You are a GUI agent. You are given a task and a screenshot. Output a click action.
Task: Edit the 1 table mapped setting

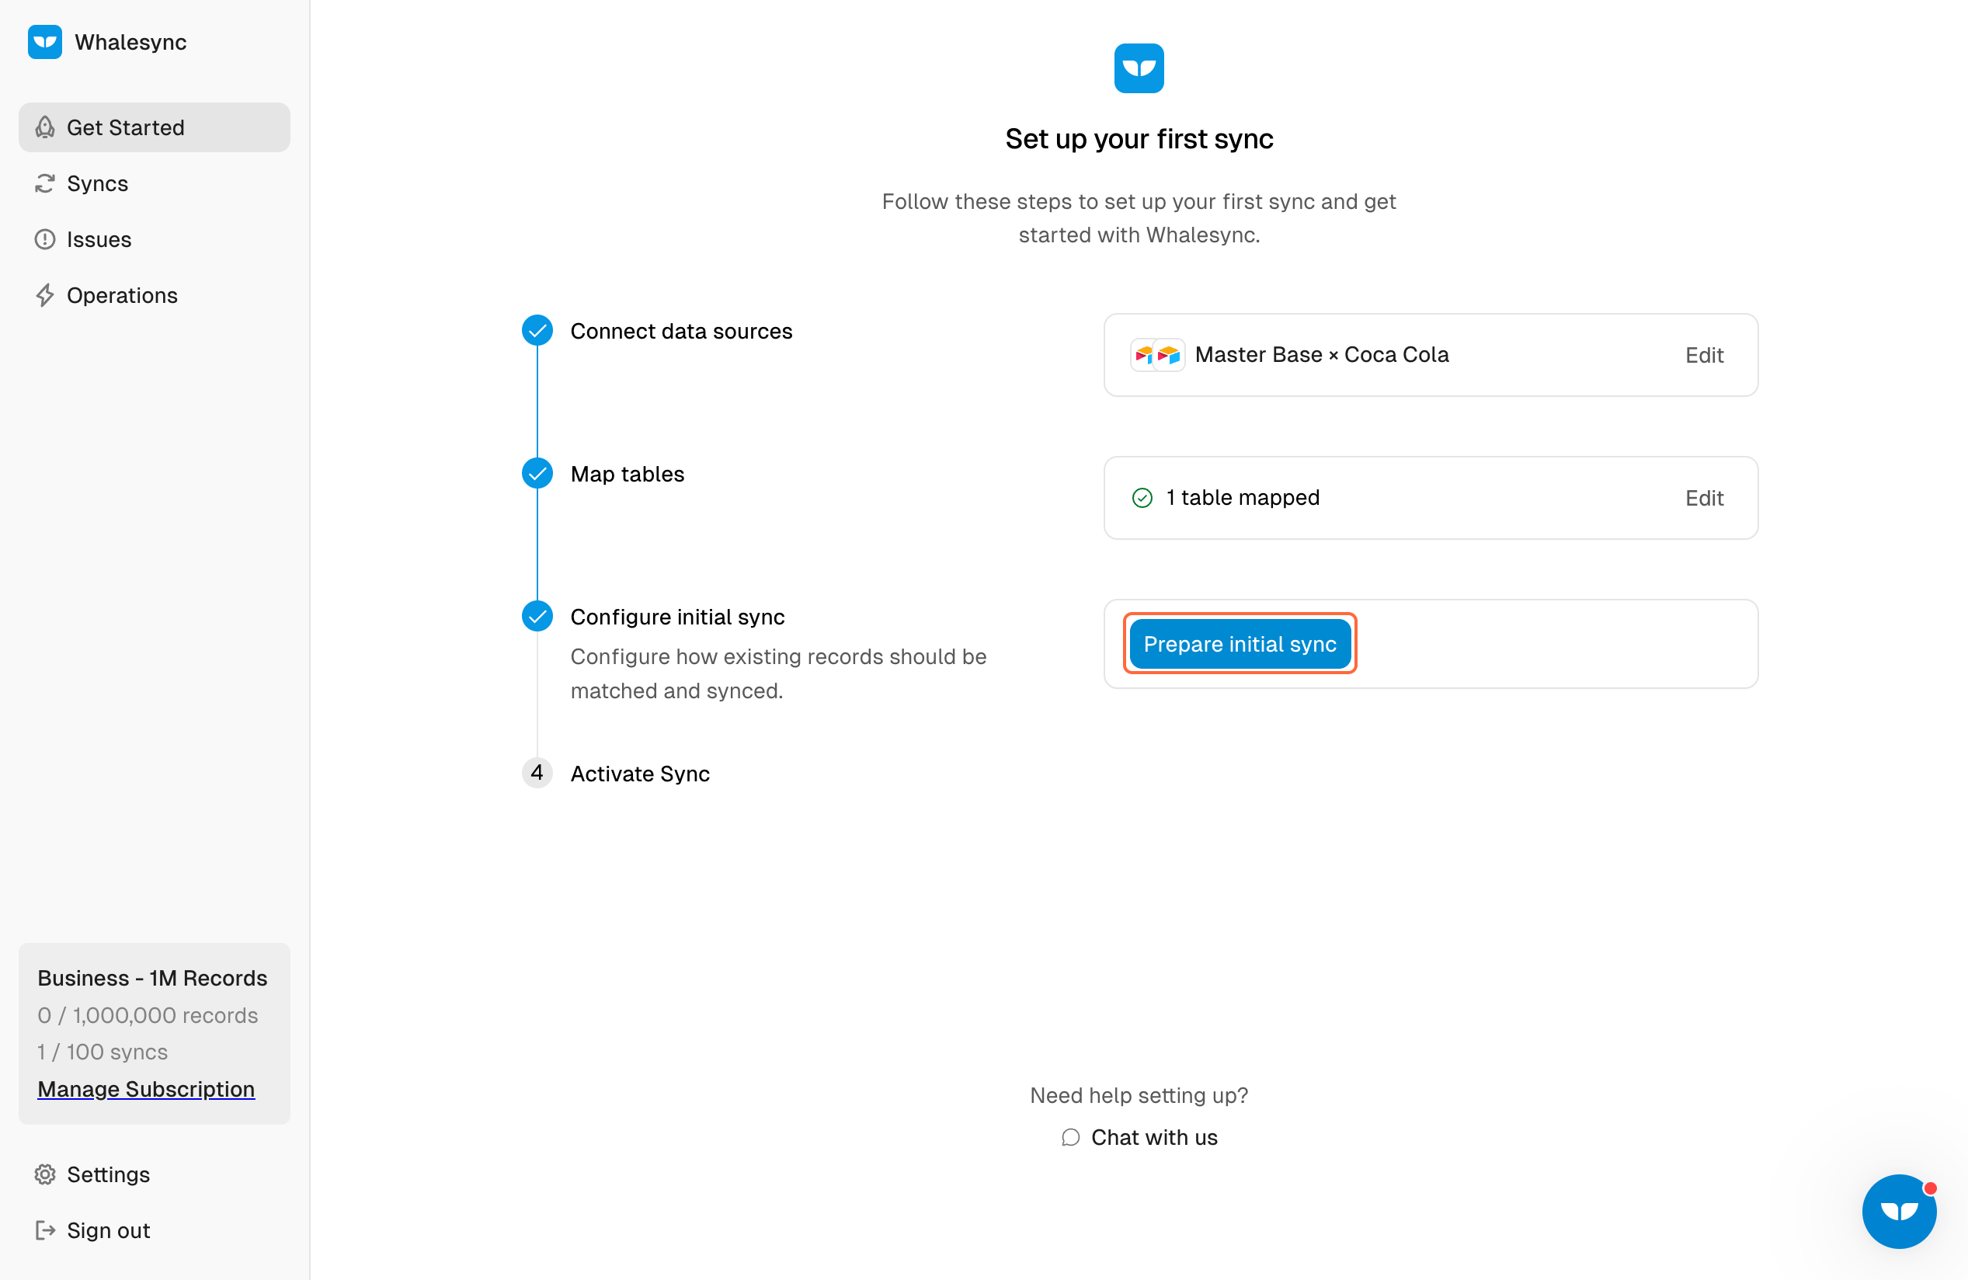click(1704, 499)
